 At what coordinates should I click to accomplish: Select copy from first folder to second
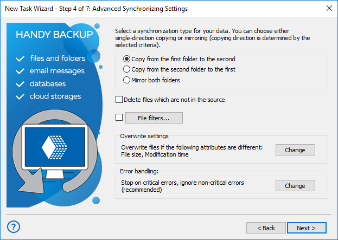point(127,59)
